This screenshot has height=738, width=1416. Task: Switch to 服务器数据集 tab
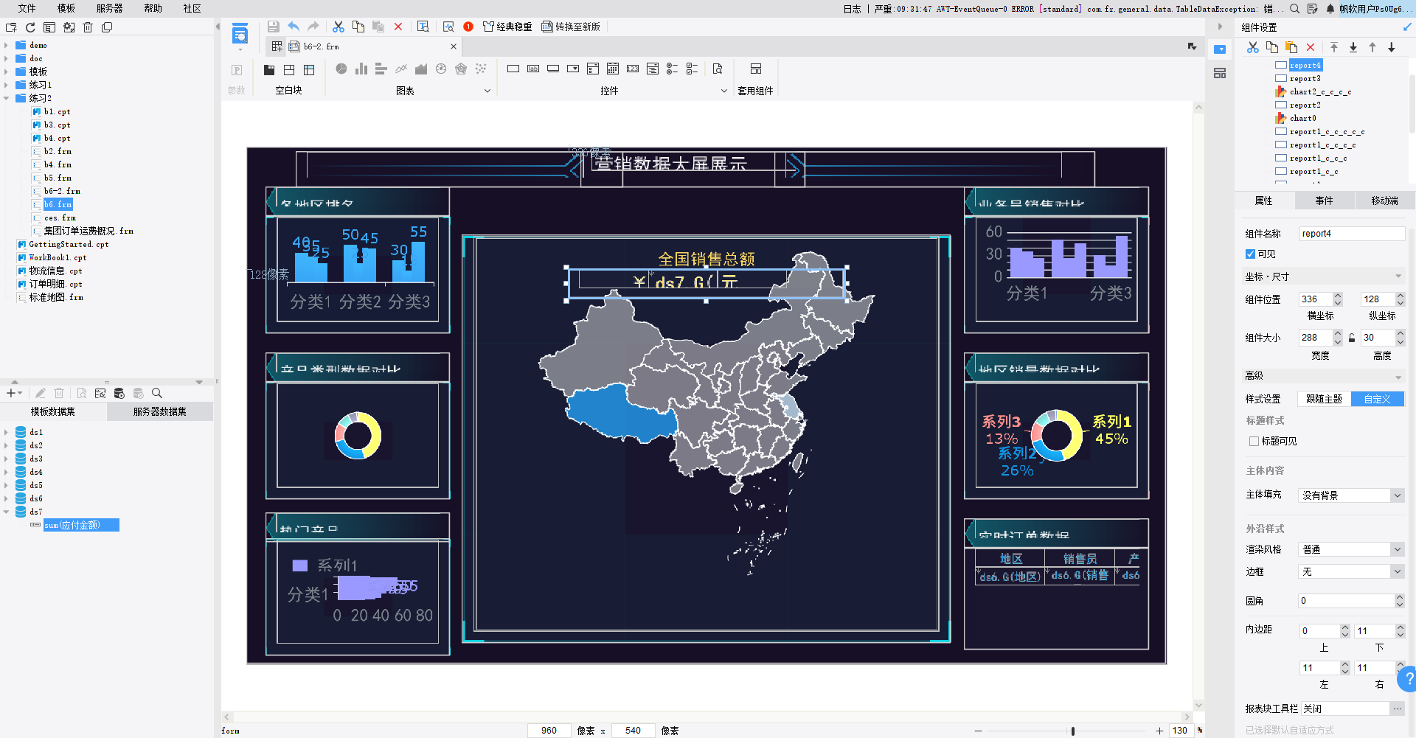coord(159,411)
